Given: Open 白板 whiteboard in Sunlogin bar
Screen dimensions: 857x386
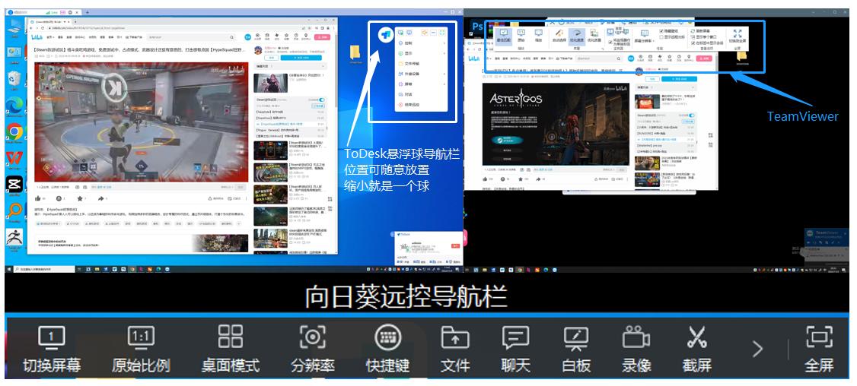Looking at the screenshot, I should pos(576,349).
